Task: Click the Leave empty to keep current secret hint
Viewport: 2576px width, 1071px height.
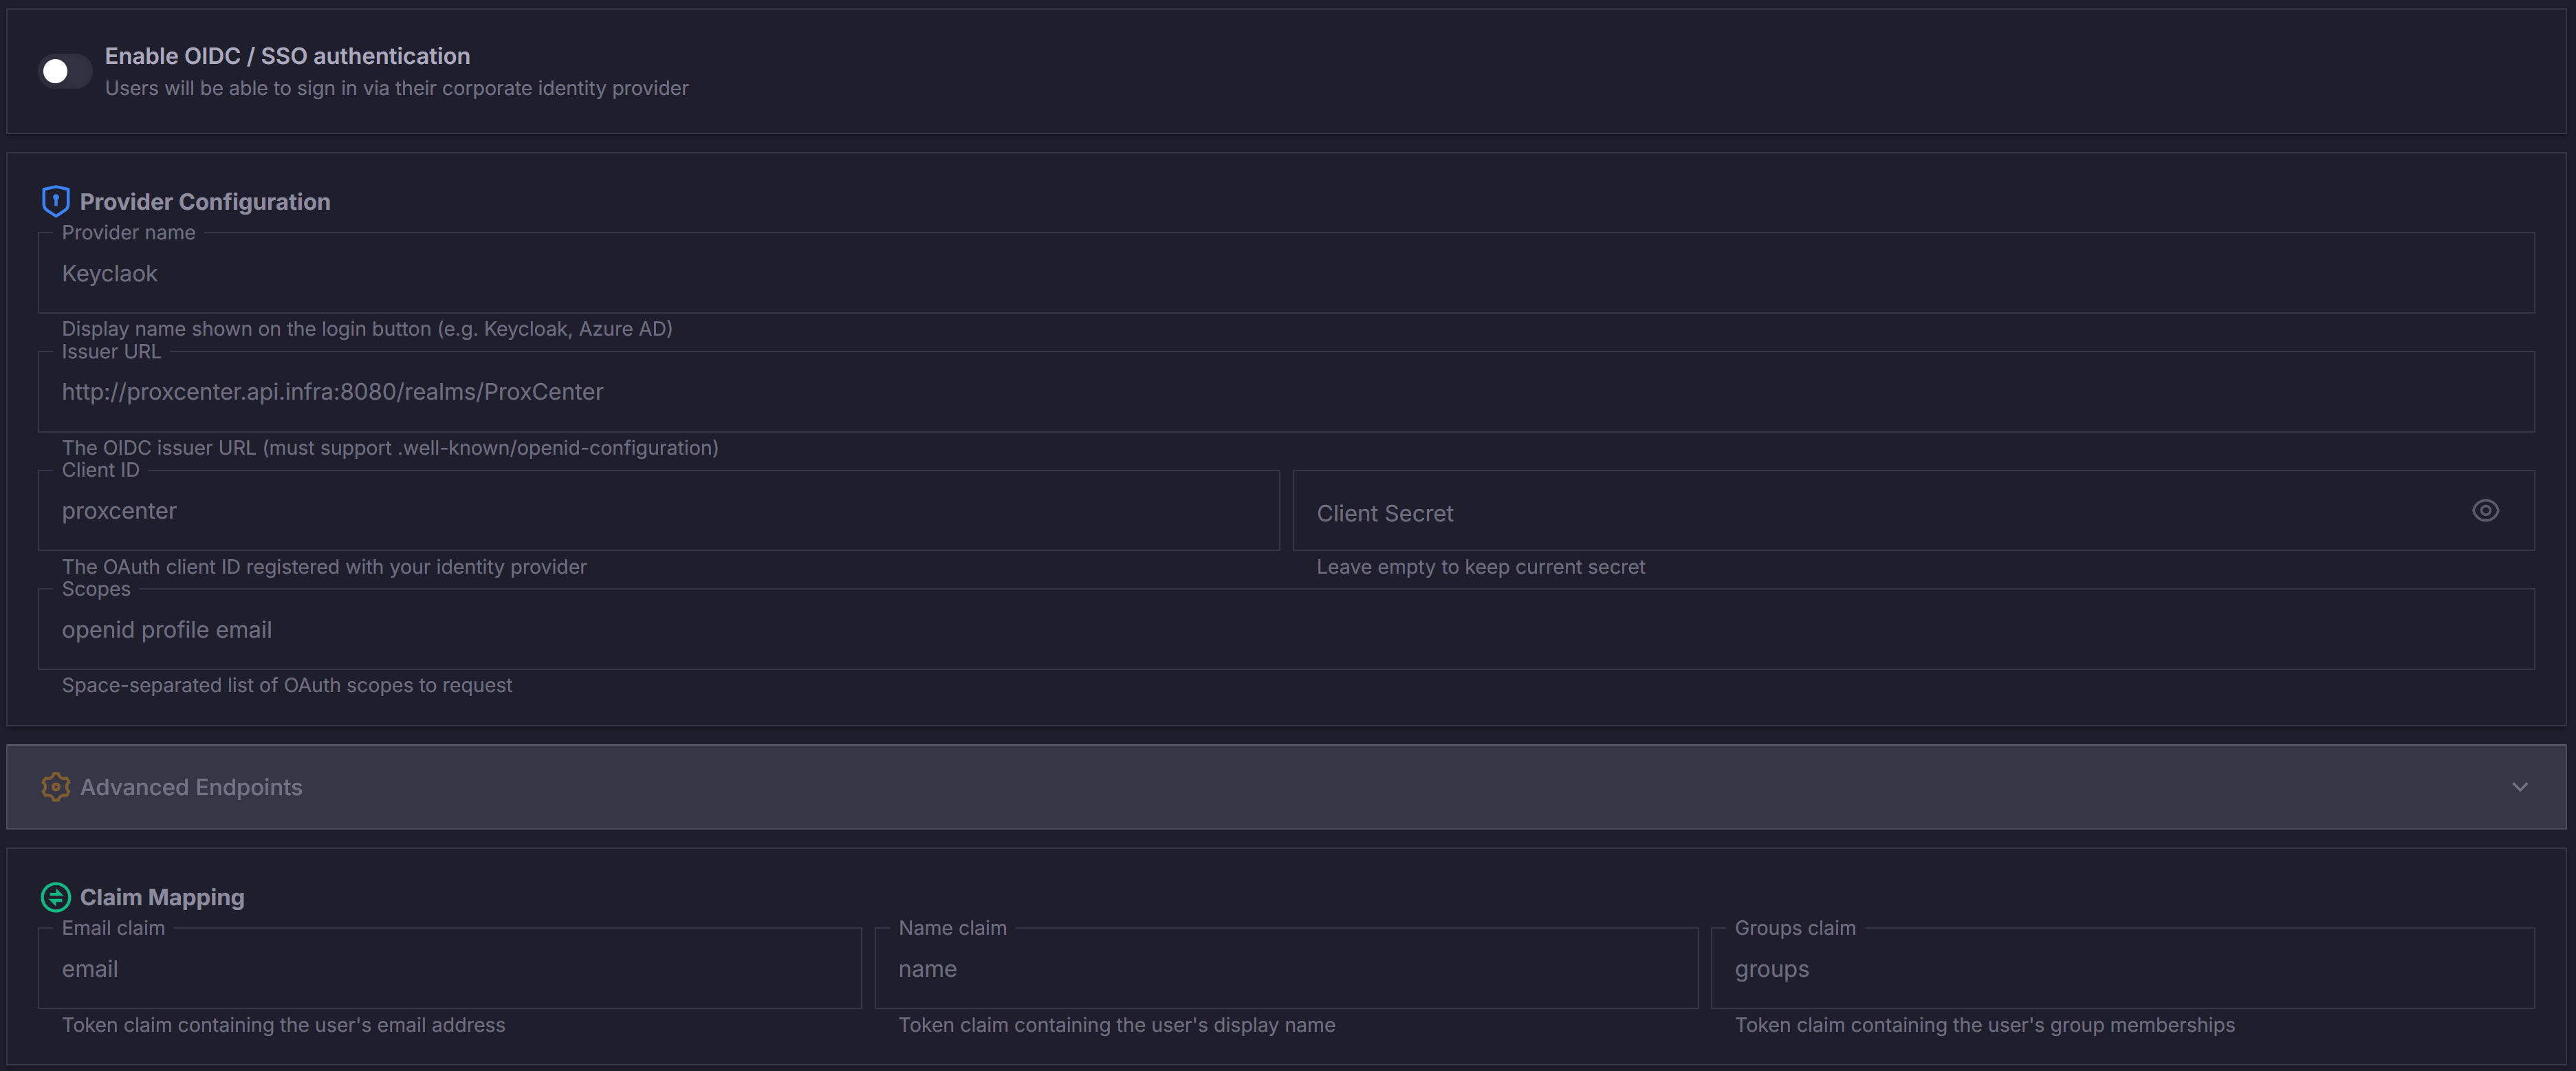Action: coord(1480,567)
